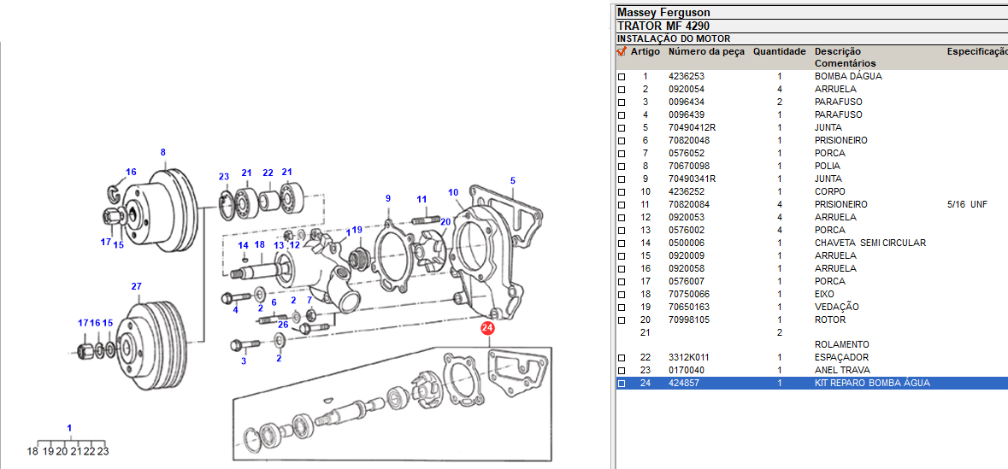Click callout 20 near the rotor

click(x=445, y=221)
